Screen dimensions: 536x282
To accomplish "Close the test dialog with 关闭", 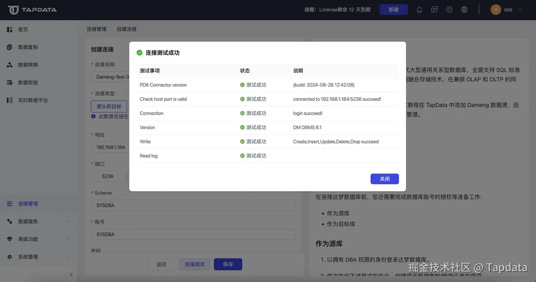I will pos(385,179).
